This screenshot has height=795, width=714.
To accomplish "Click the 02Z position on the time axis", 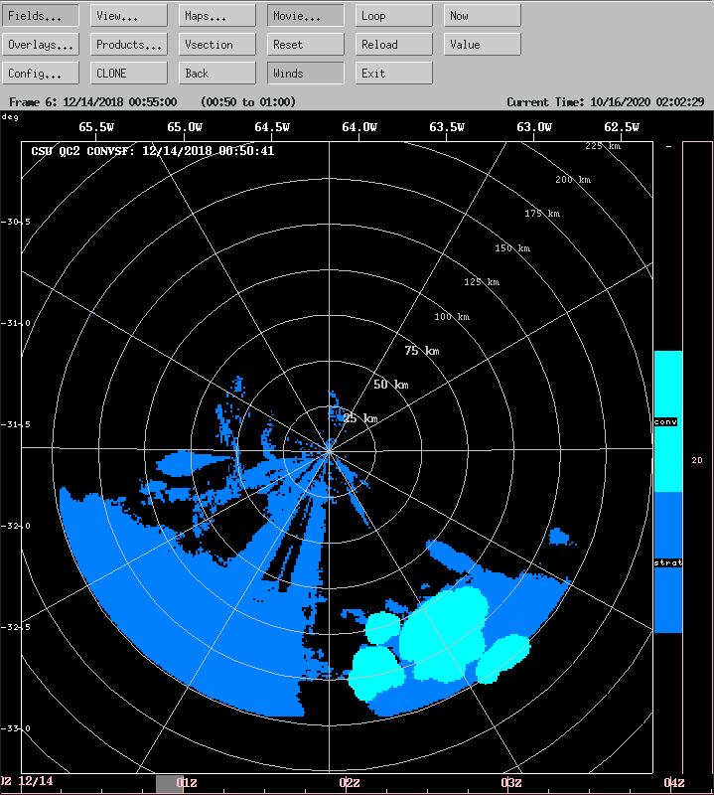I will (350, 783).
